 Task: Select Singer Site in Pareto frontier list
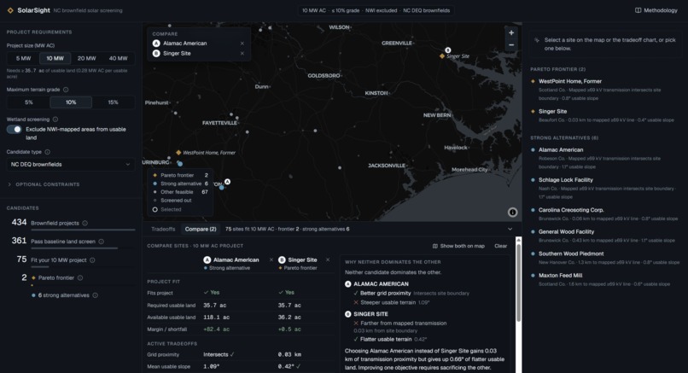(x=605, y=115)
